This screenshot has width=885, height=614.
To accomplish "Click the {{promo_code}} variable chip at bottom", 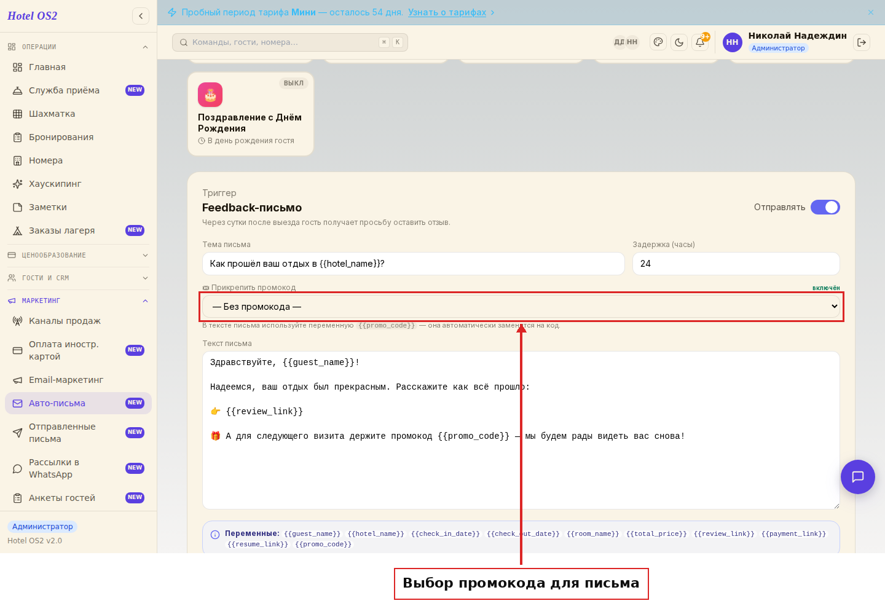I will [323, 545].
